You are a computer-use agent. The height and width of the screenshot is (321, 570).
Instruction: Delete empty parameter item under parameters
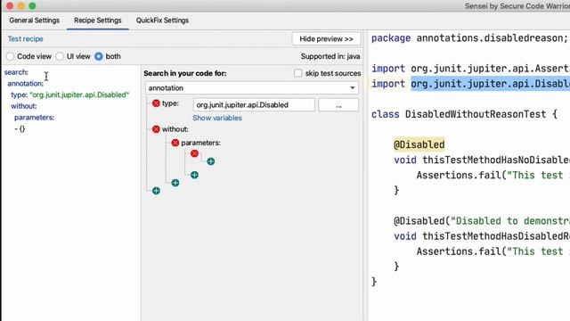[194, 153]
